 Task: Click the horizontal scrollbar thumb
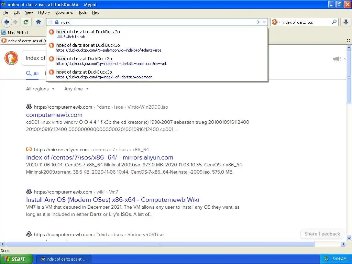(x=160, y=244)
